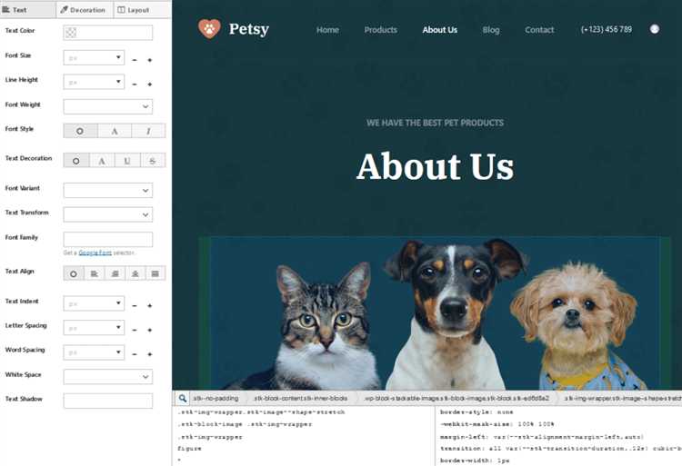Increase Letter Spacing with plus button
682x466 pixels.
coord(150,330)
